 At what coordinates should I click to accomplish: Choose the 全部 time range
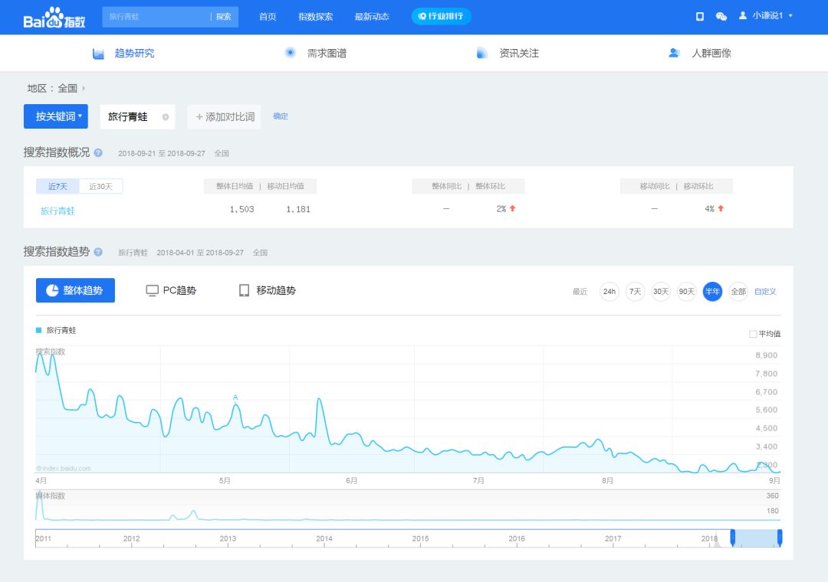click(x=738, y=291)
